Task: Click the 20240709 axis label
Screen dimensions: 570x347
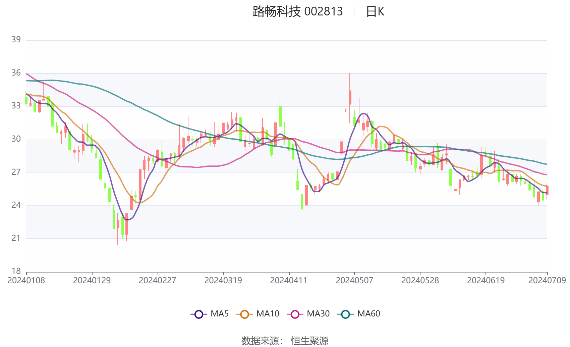Action: [x=547, y=279]
